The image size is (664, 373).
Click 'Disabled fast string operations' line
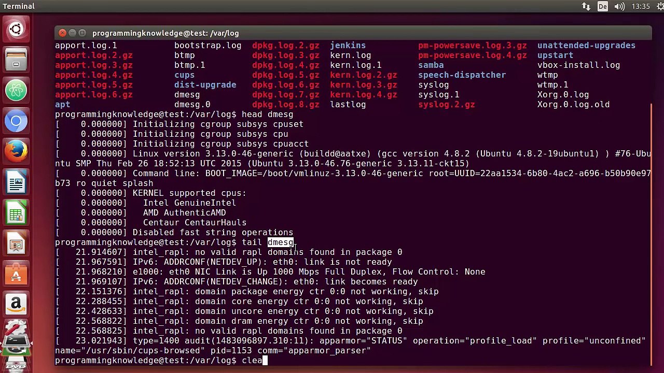pyautogui.click(x=213, y=233)
